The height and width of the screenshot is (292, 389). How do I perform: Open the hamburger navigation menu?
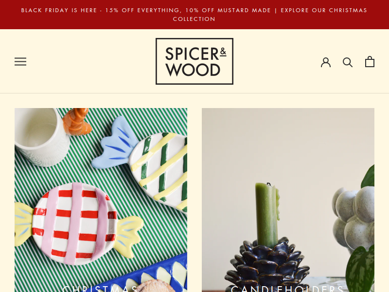pyautogui.click(x=20, y=62)
